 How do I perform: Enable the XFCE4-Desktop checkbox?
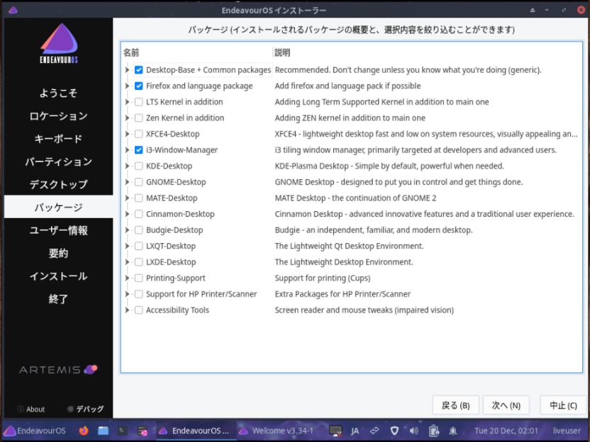(x=139, y=134)
